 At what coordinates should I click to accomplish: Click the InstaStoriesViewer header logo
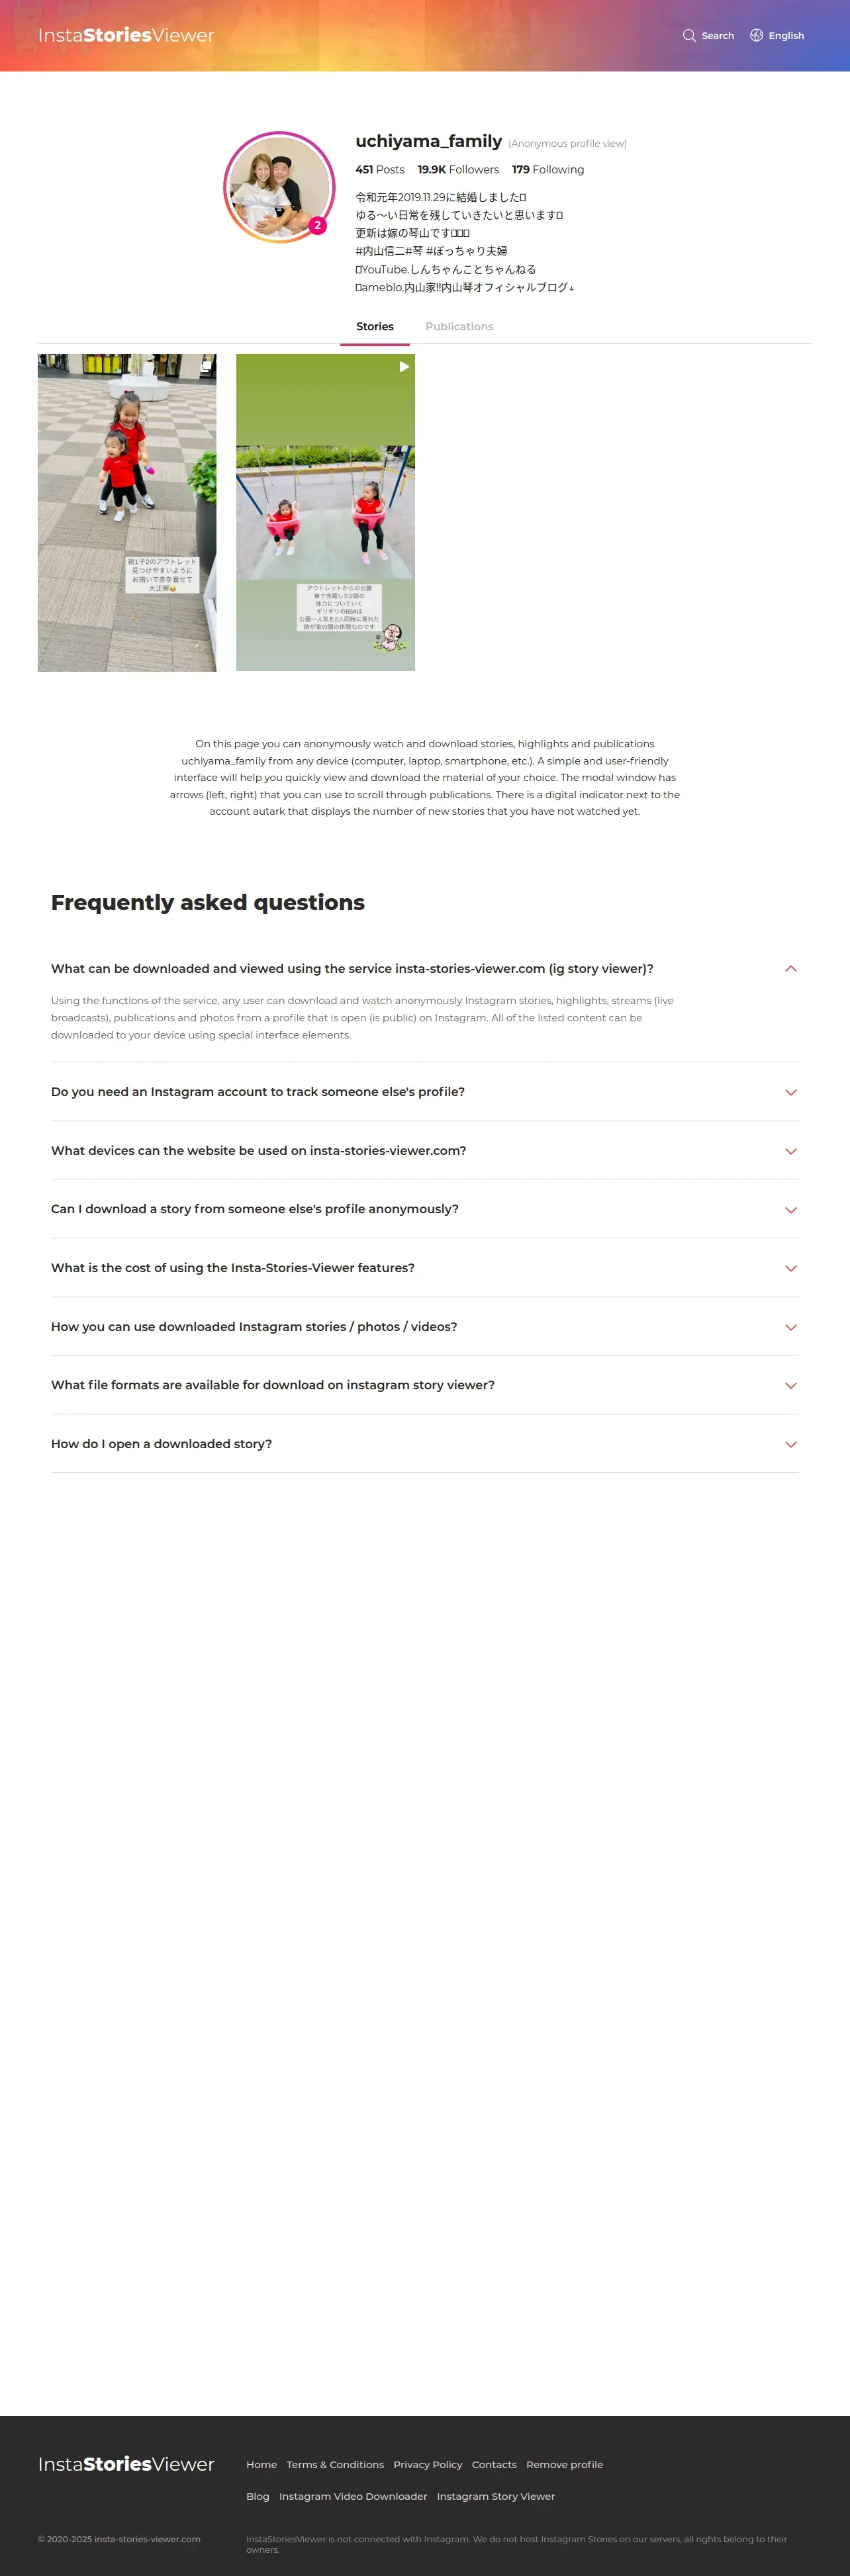[126, 36]
